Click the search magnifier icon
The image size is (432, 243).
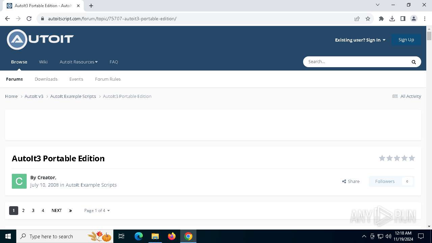tap(413, 62)
